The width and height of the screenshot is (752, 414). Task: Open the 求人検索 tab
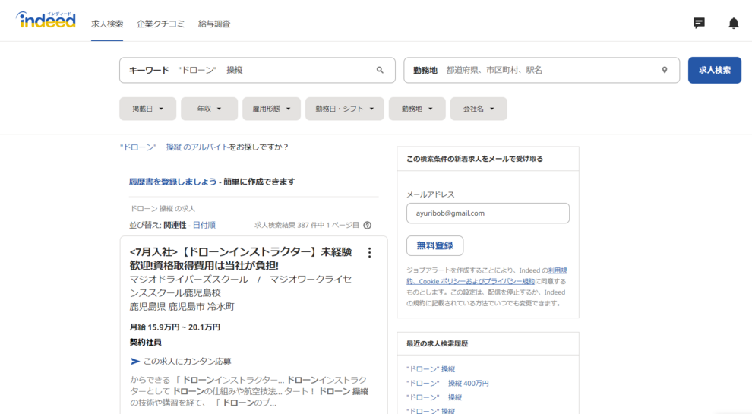point(107,24)
